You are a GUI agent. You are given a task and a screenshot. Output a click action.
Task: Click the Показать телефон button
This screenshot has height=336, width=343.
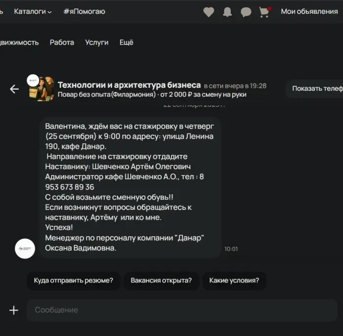click(316, 89)
